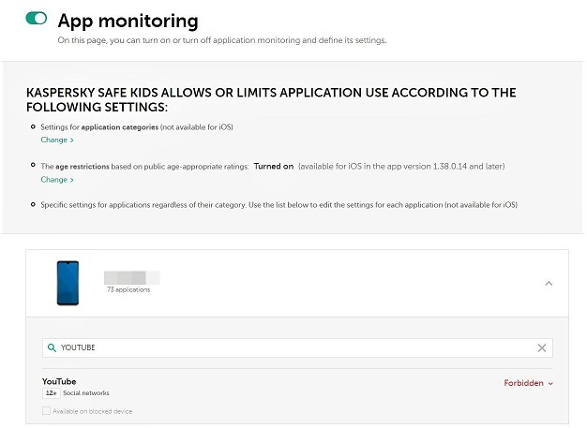Screen dimensions: 587x428
Task: Click Change link under age restrictions
Action: point(56,179)
